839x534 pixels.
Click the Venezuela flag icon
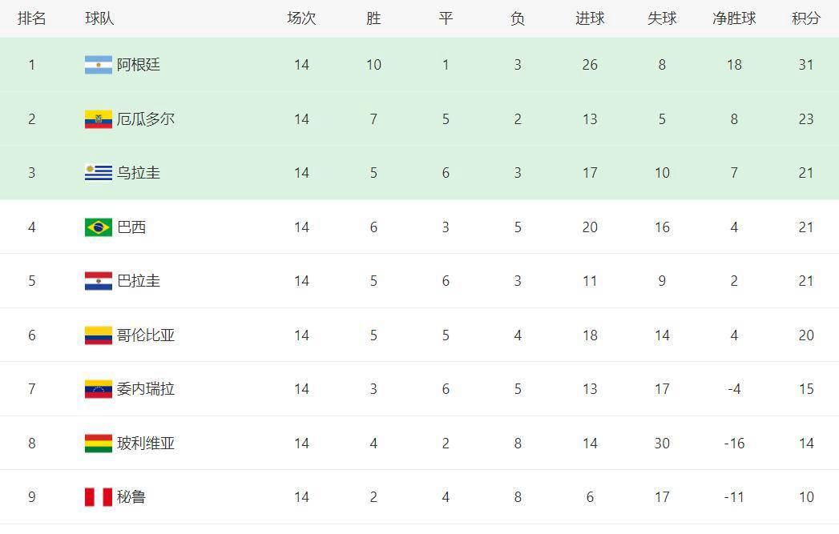coord(99,389)
